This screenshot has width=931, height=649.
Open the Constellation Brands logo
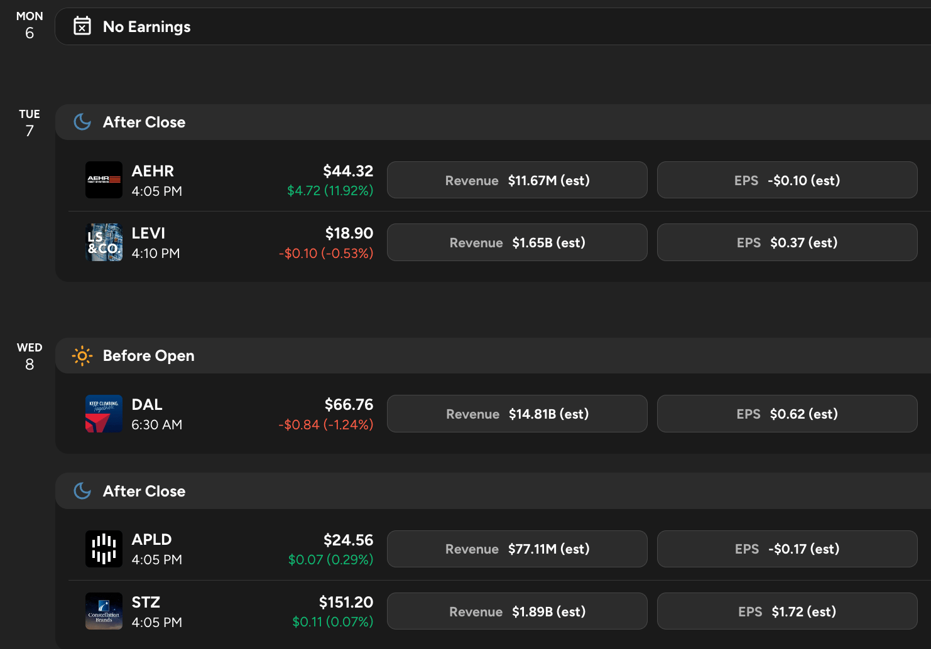[x=104, y=611]
